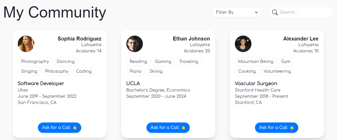Select the Gaming interest tag
The image size is (337, 140).
pyautogui.click(x=163, y=62)
